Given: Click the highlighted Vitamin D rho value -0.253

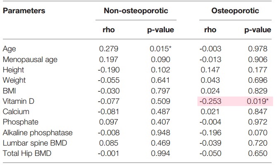Looking at the screenshot, I should coord(210,101).
